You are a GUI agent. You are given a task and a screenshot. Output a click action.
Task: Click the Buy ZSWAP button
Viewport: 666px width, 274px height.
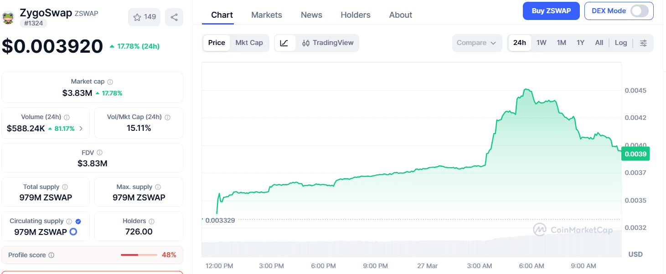pos(551,10)
